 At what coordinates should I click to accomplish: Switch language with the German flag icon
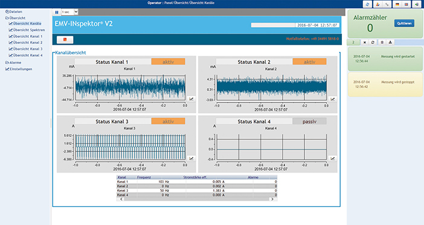coord(397,4)
